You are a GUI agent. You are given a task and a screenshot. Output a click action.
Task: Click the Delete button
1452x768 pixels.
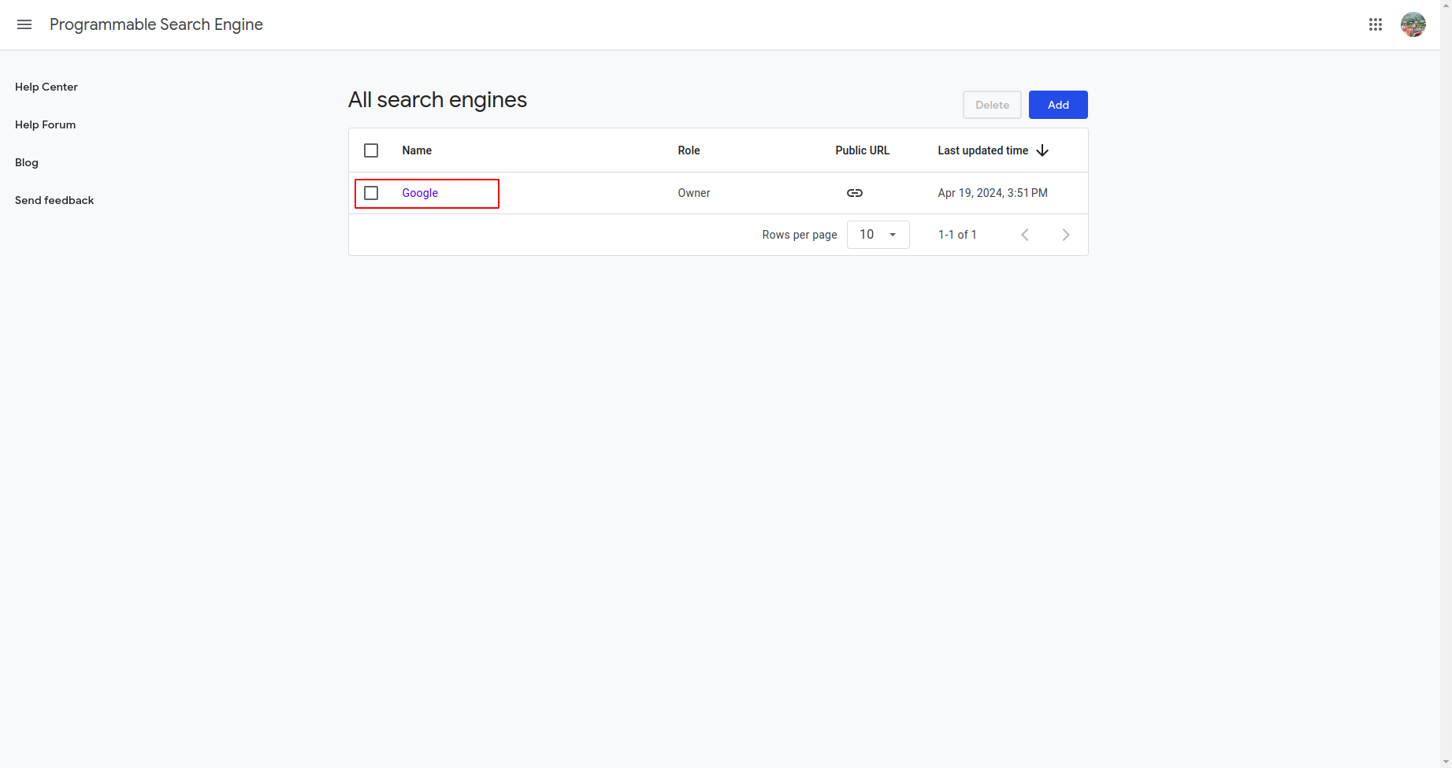[x=992, y=105]
